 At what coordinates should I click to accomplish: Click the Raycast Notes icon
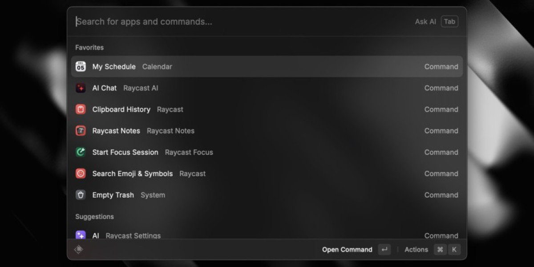tap(81, 131)
